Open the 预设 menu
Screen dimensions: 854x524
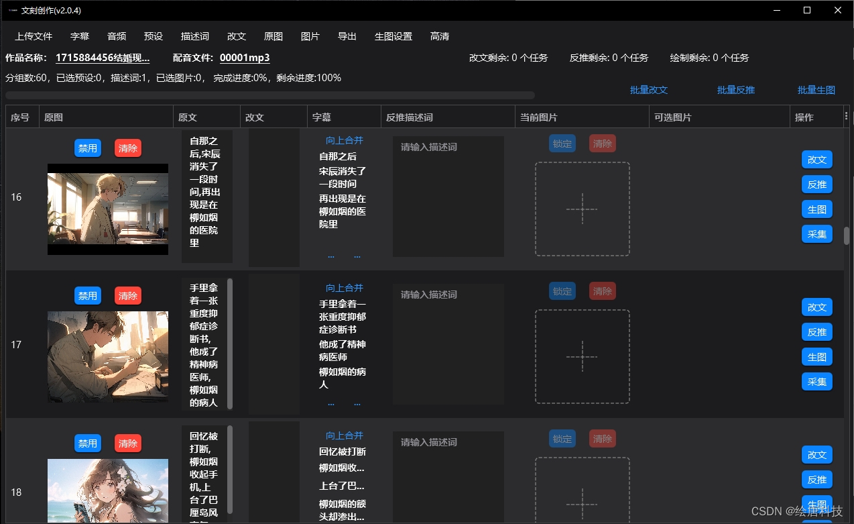click(153, 36)
